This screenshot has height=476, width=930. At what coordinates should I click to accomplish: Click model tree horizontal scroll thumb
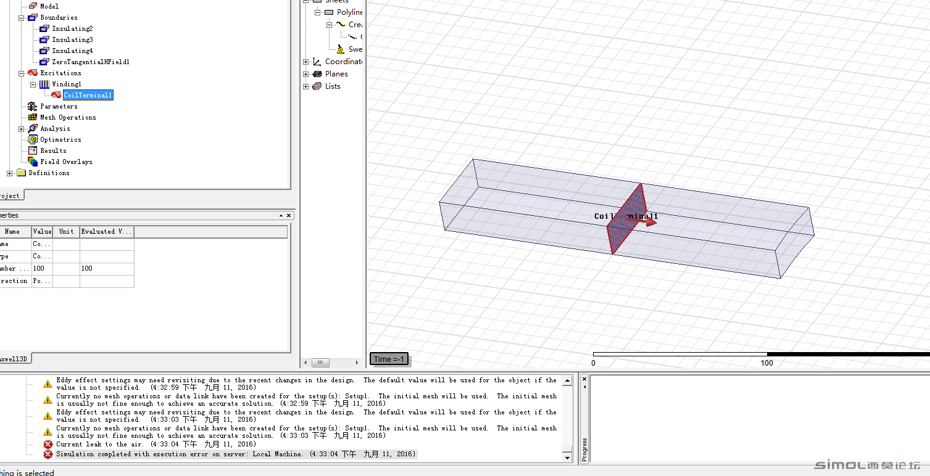click(x=320, y=363)
